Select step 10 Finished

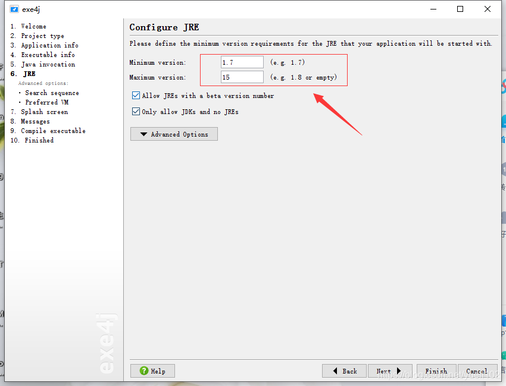pos(32,140)
